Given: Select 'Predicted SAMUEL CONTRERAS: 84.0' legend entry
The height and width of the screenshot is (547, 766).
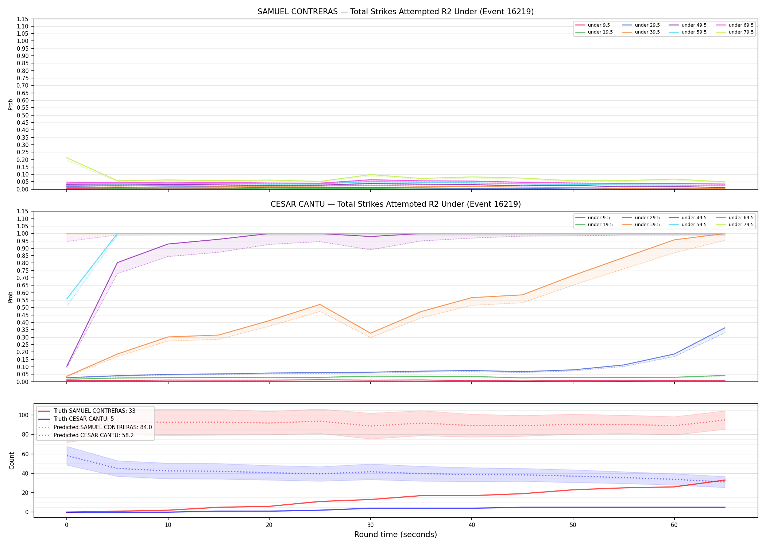Looking at the screenshot, I should tap(95, 427).
